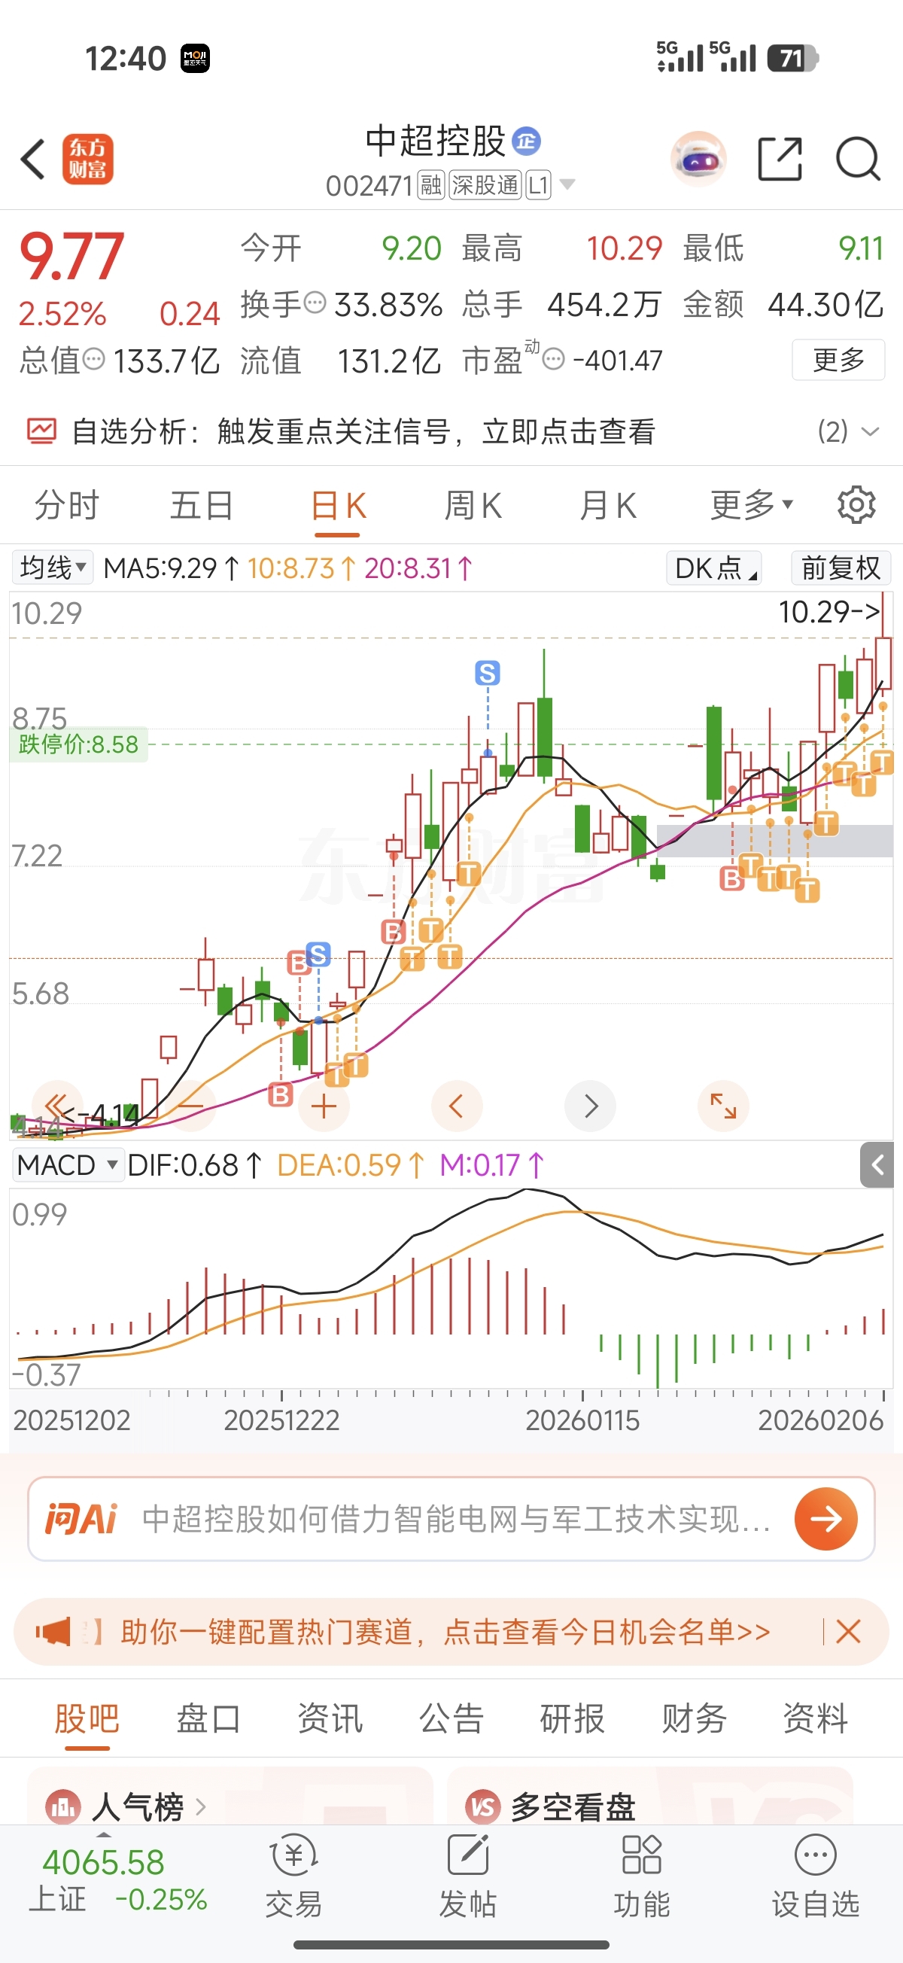Open the 资料 tab

816,1719
